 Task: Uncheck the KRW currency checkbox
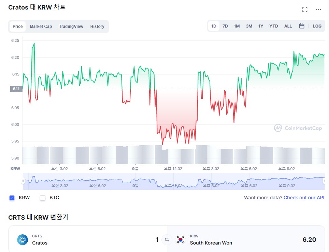[x=12, y=198]
